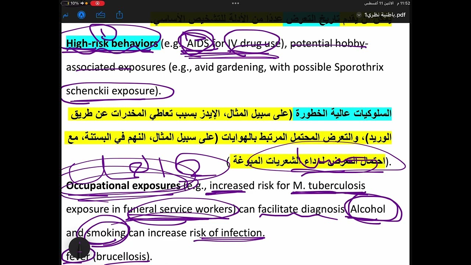471x265 pixels.
Task: Tap the phrase 'facilitate diagnosis'
Action: point(301,209)
